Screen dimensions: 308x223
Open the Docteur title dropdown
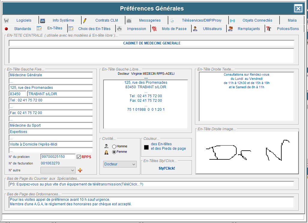120,164
